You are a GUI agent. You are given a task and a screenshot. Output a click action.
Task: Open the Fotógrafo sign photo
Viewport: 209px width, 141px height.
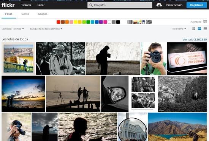187,59
